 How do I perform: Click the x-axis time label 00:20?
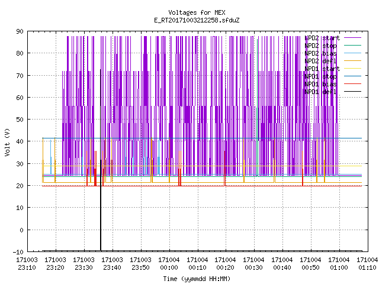[225, 267]
